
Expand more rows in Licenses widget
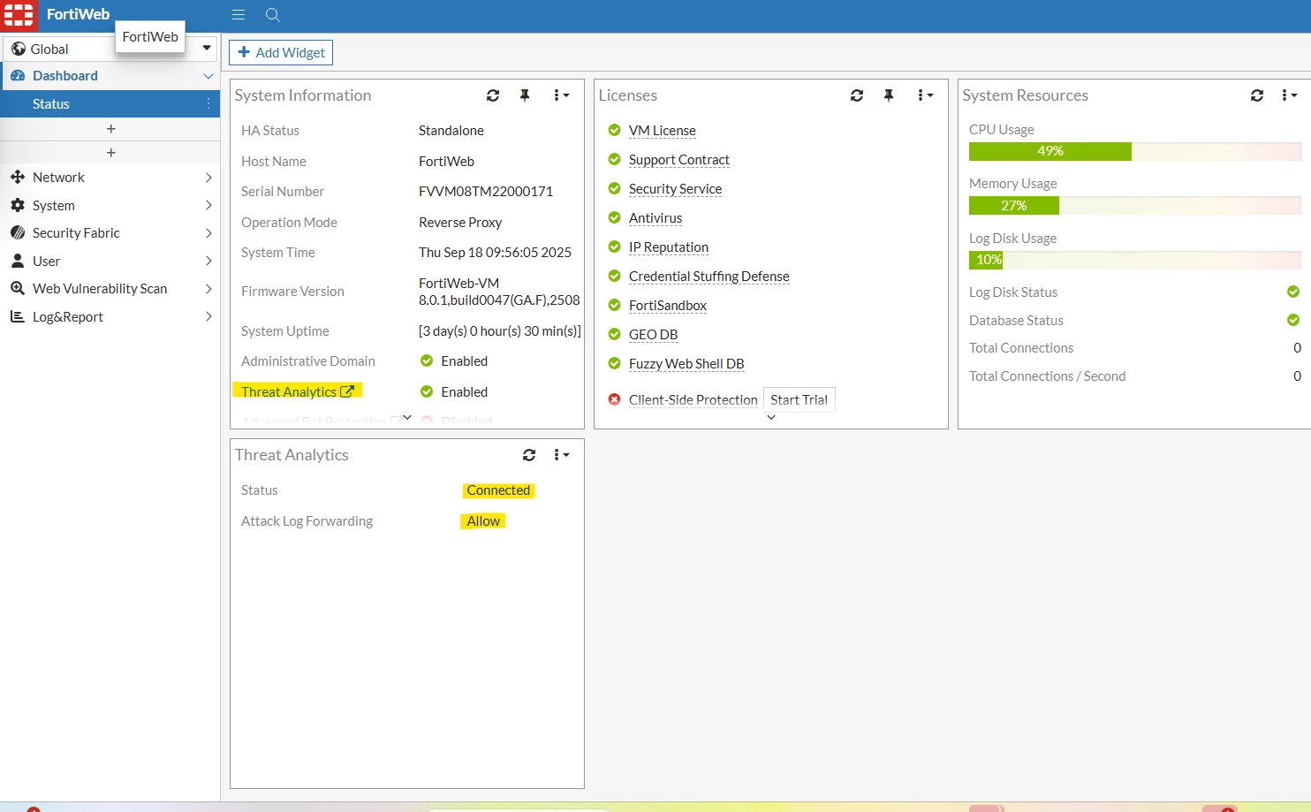tap(771, 417)
